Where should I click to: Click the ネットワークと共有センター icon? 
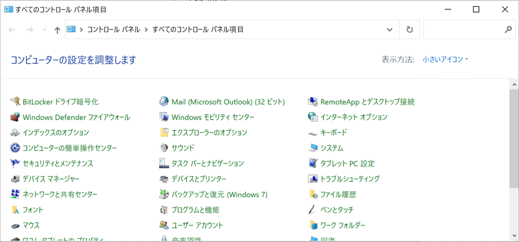15,194
